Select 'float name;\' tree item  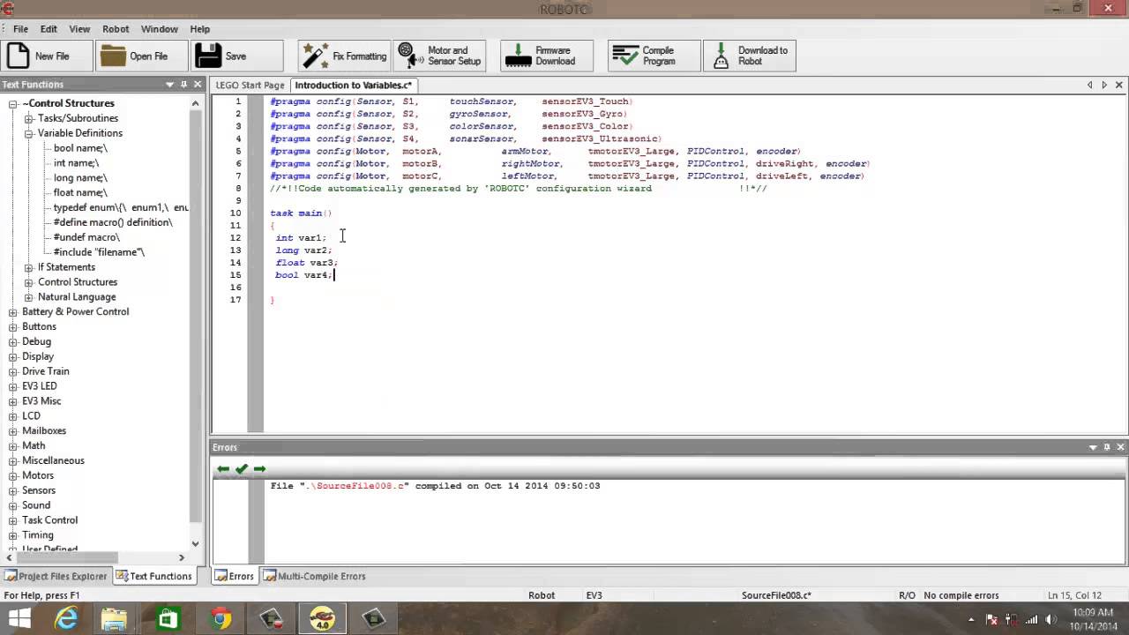(80, 193)
